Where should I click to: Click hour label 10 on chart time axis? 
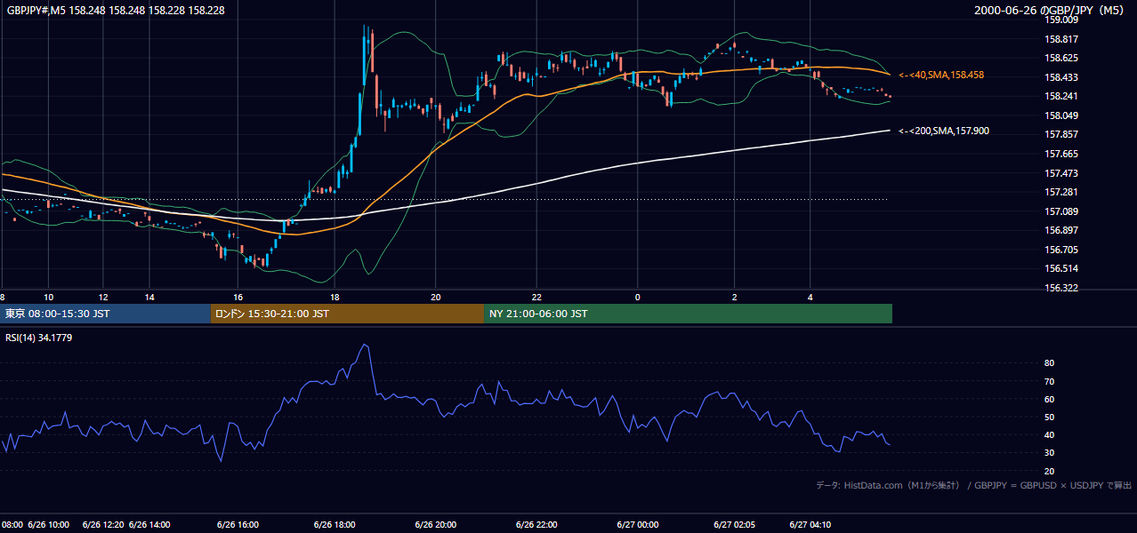[49, 297]
